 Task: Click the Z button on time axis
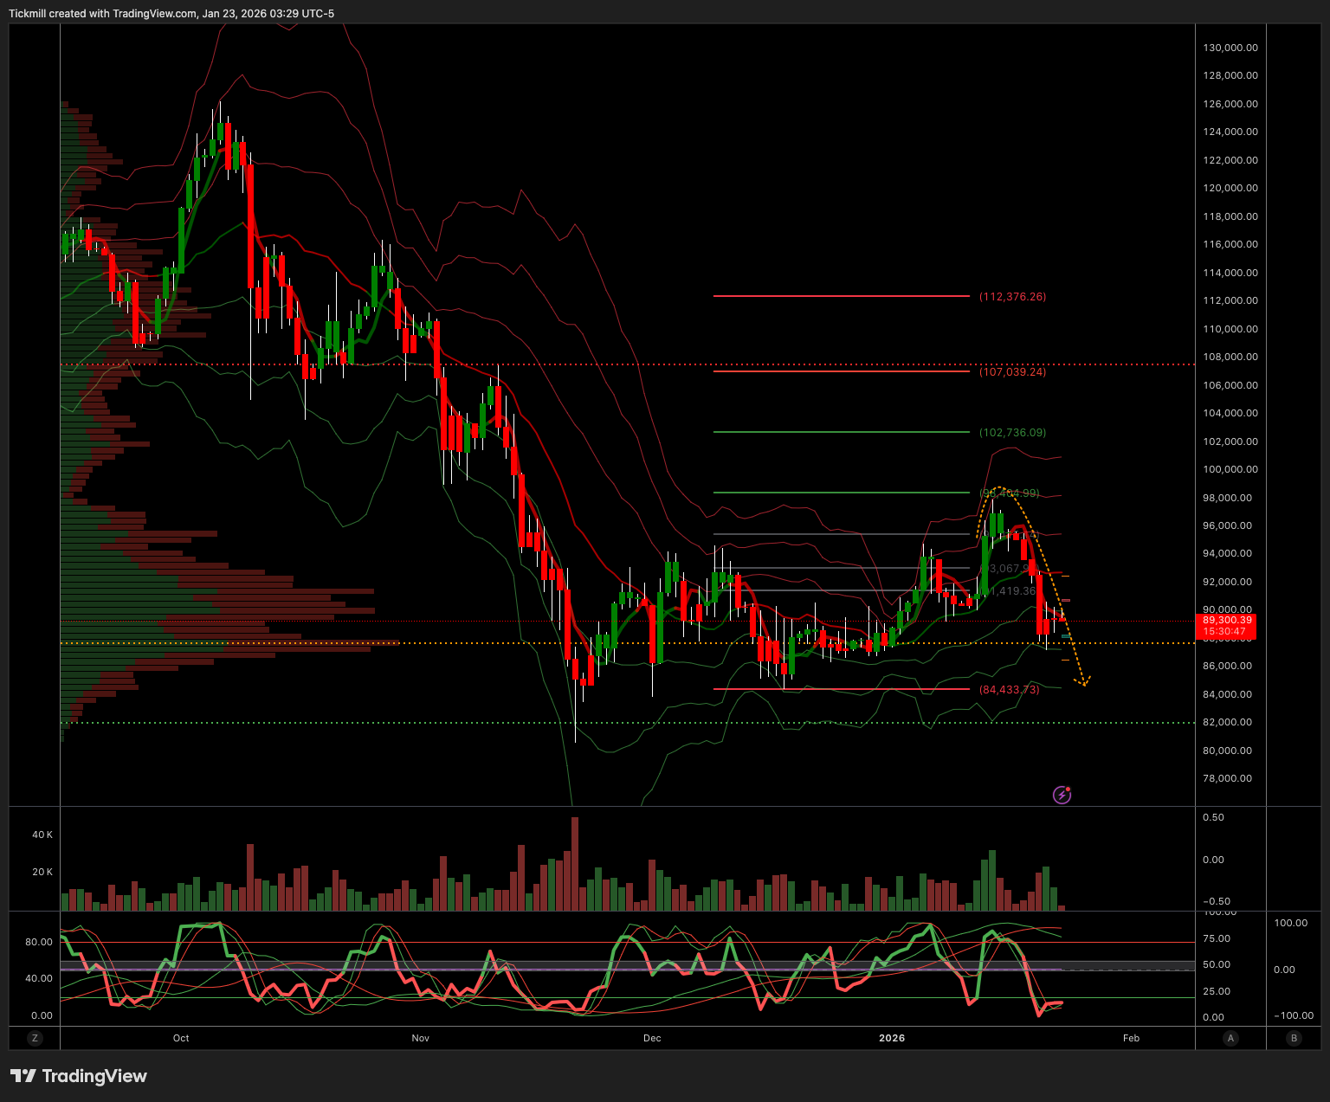click(35, 1038)
